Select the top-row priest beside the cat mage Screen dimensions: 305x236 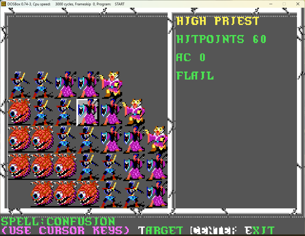[88, 85]
